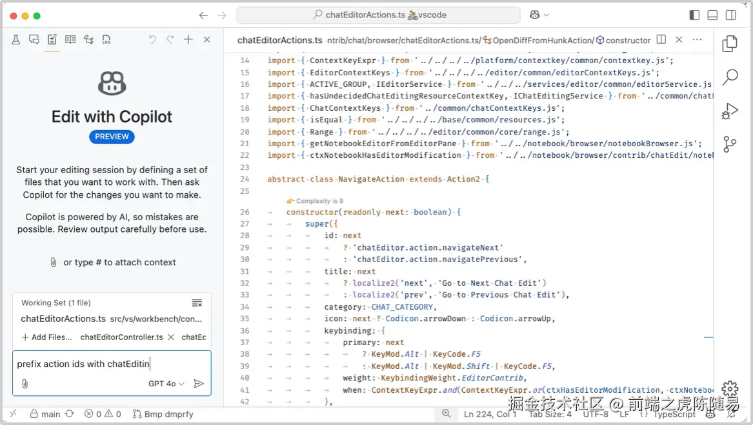
Task: Go back with navigation arrow
Action: (x=203, y=15)
